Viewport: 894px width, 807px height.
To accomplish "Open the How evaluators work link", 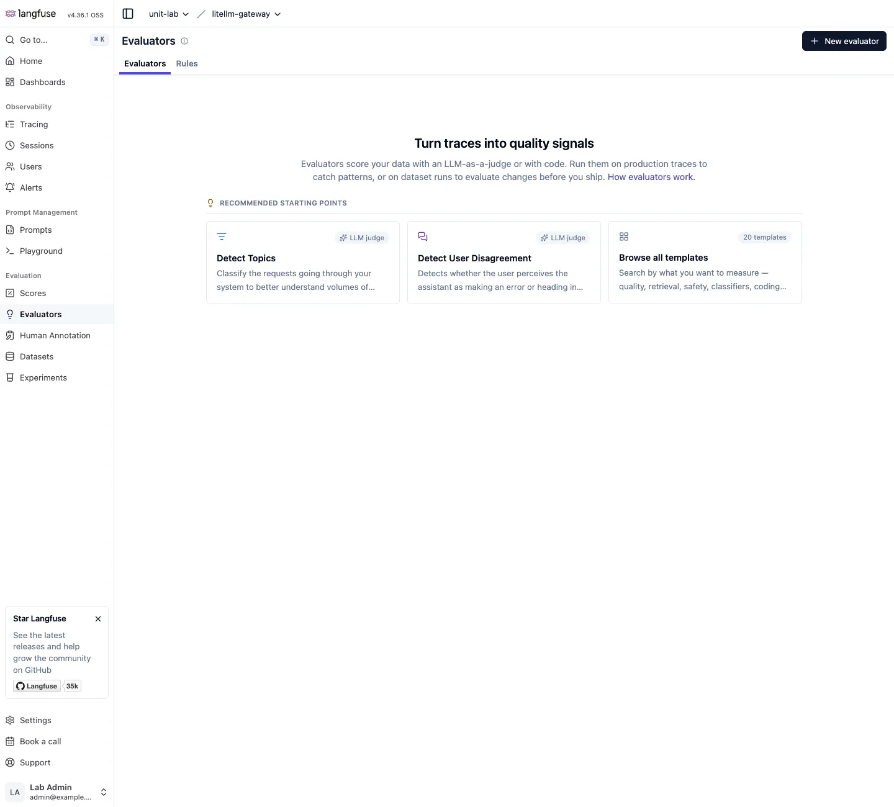I will click(x=651, y=177).
